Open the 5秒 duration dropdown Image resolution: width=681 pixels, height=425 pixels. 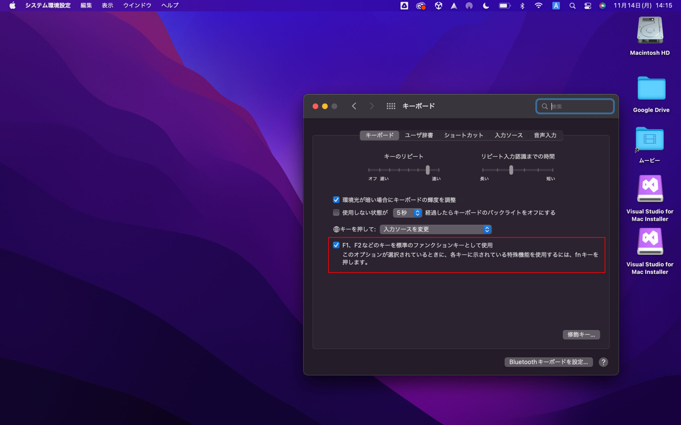407,212
